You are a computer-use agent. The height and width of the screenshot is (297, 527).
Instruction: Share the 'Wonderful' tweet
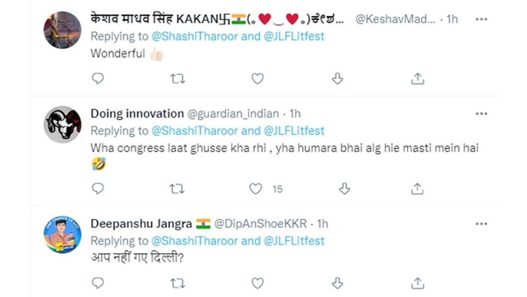pos(417,78)
